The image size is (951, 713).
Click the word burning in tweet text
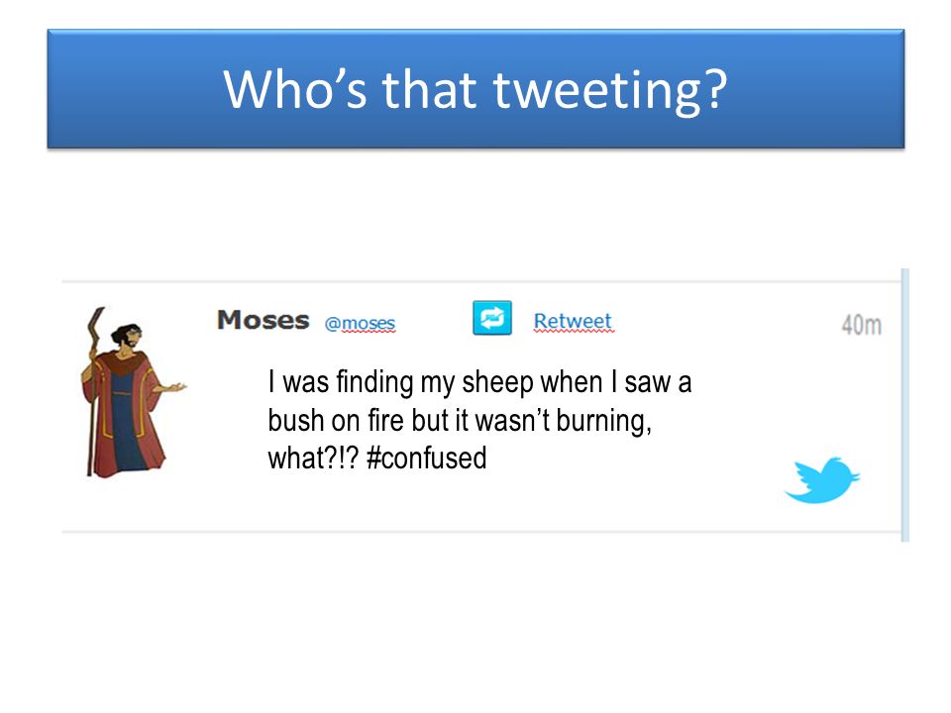tap(603, 422)
